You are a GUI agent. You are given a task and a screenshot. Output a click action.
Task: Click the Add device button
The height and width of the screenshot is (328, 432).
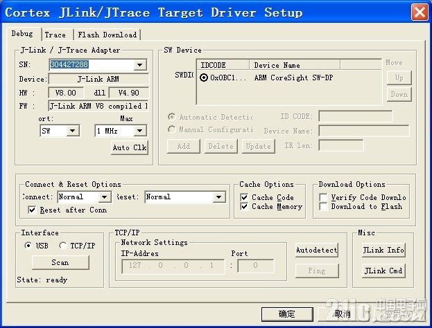click(x=184, y=146)
